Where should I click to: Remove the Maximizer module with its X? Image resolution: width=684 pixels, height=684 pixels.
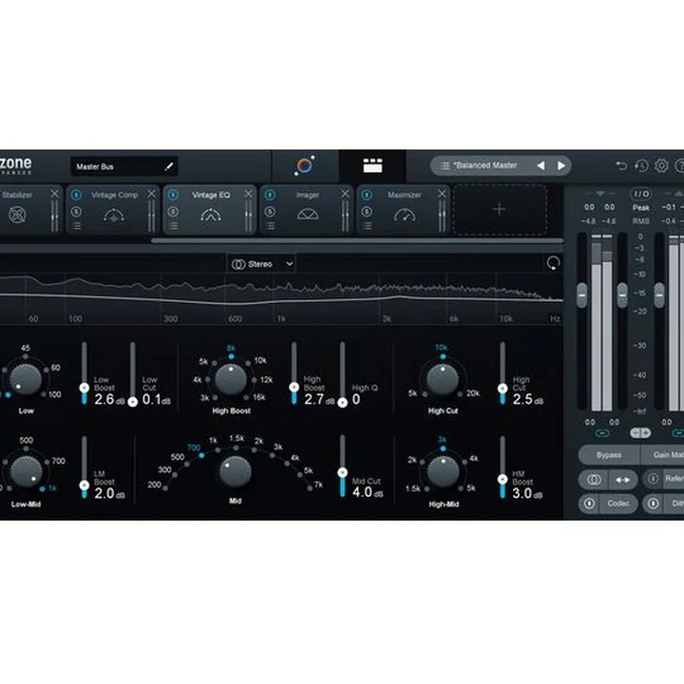pyautogui.click(x=442, y=194)
